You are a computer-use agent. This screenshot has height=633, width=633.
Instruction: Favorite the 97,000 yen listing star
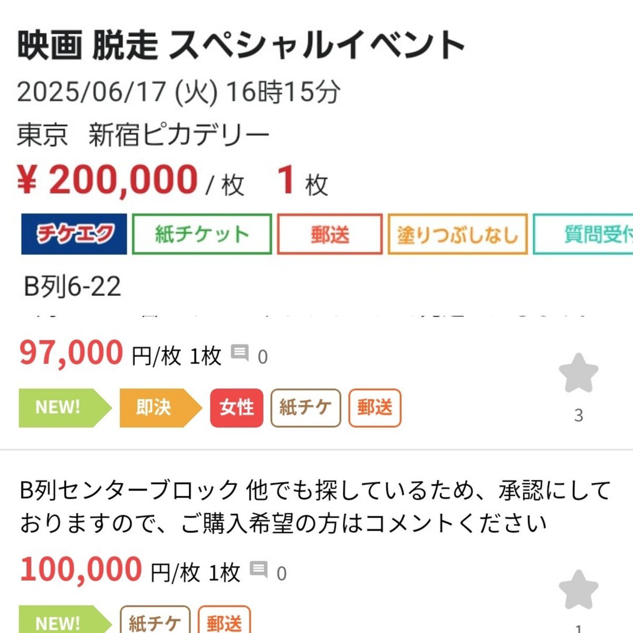(578, 373)
